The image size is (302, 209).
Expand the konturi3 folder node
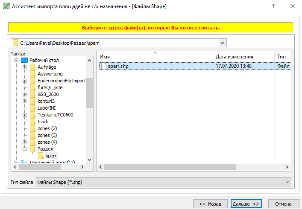24,101
